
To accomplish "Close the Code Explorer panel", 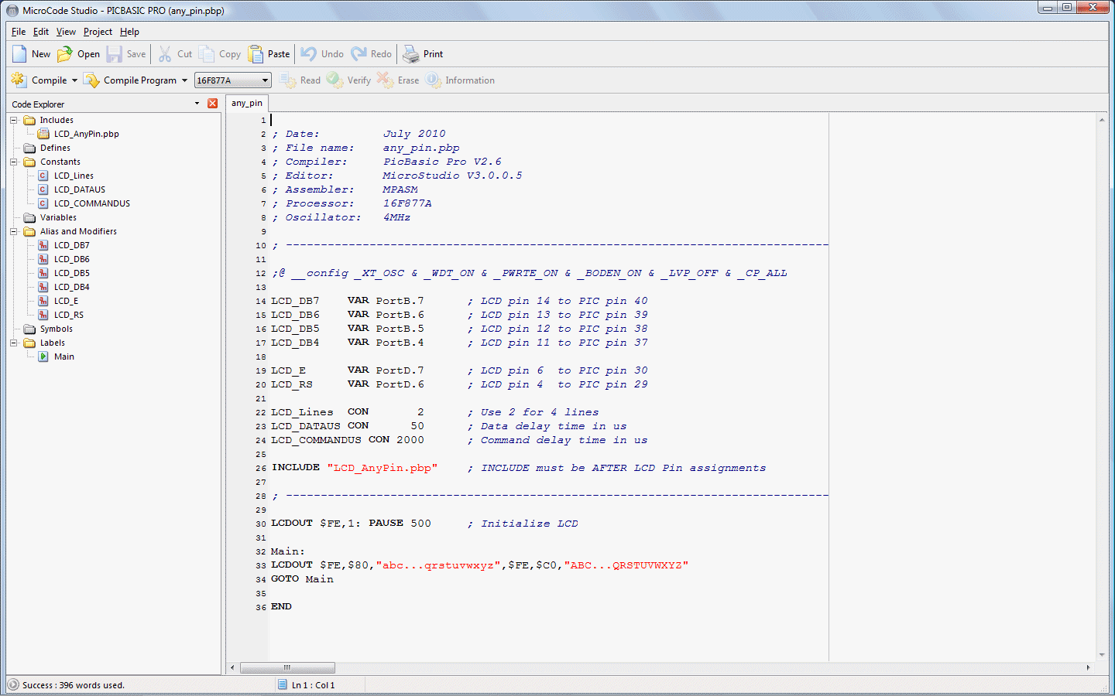I will click(212, 104).
